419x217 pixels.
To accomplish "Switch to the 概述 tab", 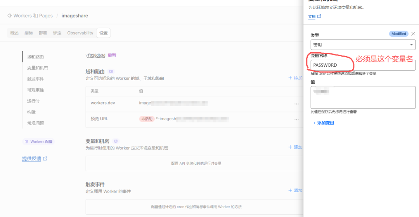I will click(14, 33).
